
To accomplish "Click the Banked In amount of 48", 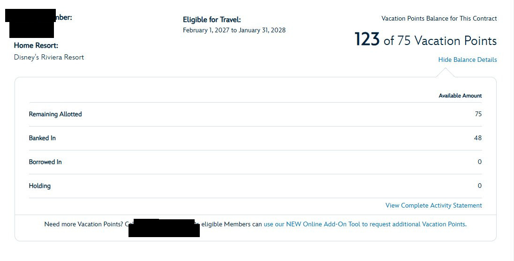I will pyautogui.click(x=478, y=138).
